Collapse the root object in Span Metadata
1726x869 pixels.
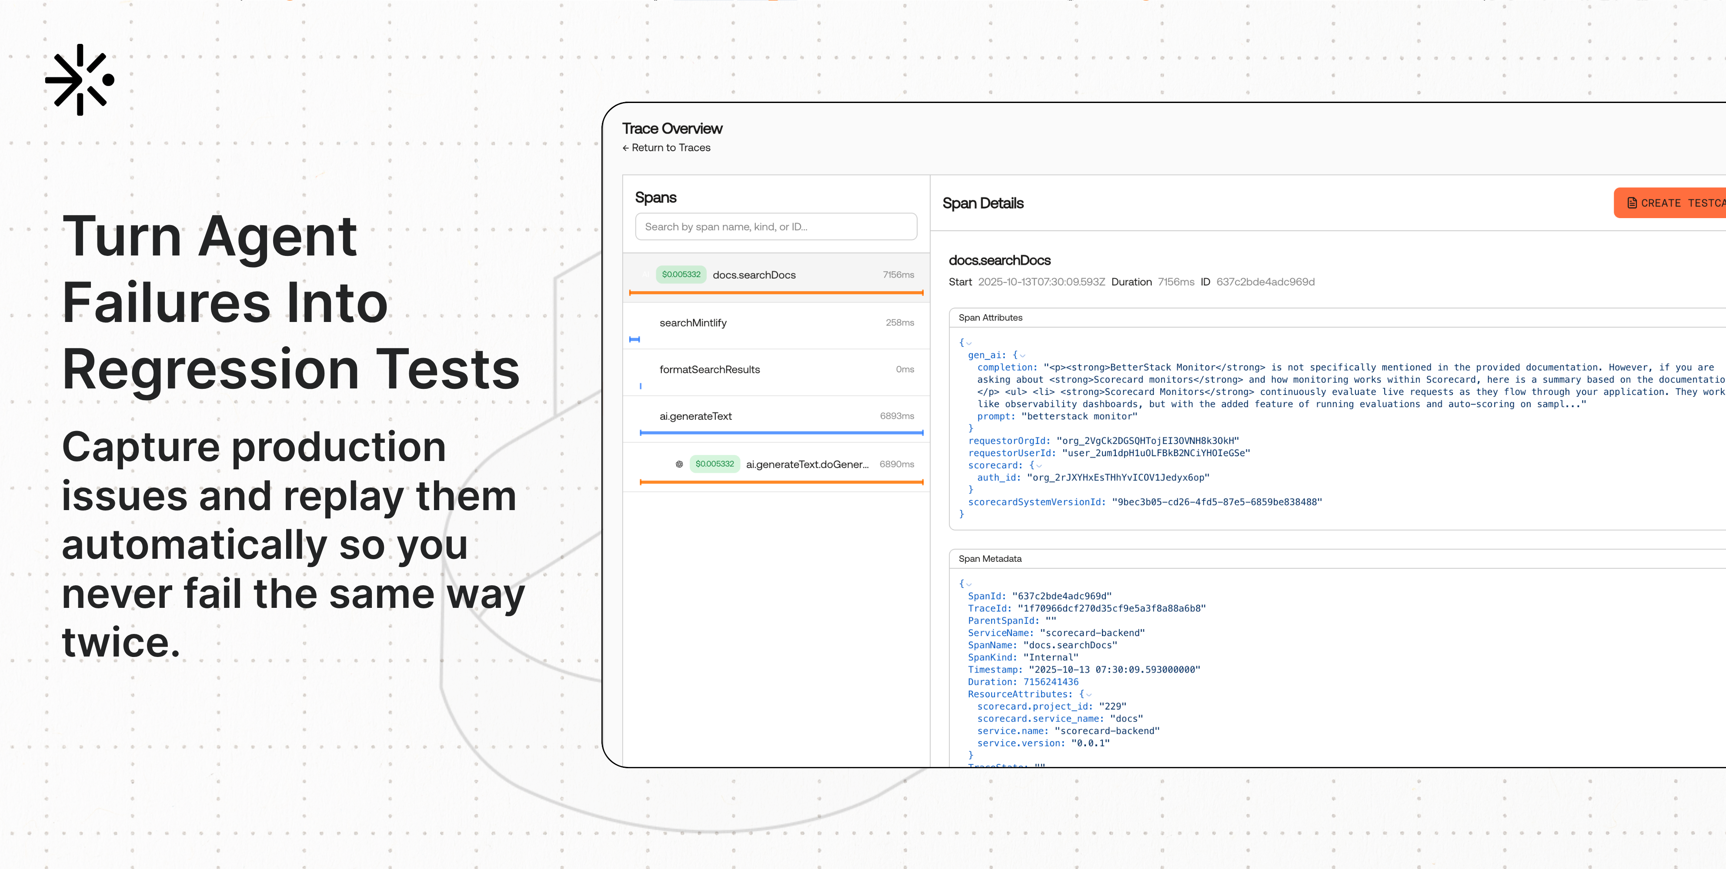click(x=969, y=584)
